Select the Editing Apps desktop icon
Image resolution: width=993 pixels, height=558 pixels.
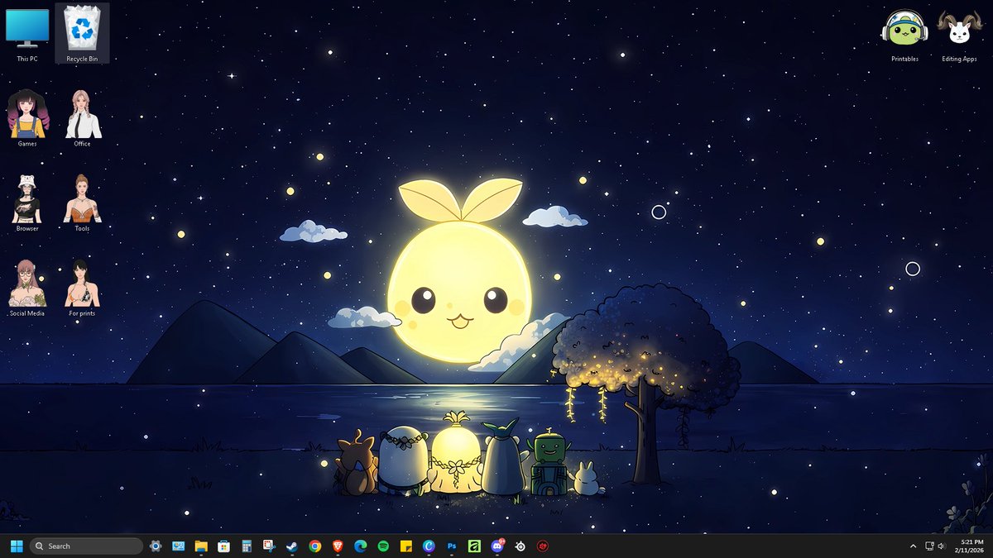point(959,36)
